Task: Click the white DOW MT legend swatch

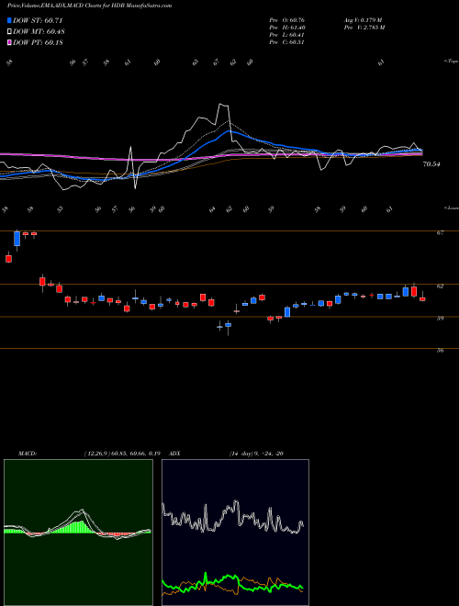Action: click(10, 32)
